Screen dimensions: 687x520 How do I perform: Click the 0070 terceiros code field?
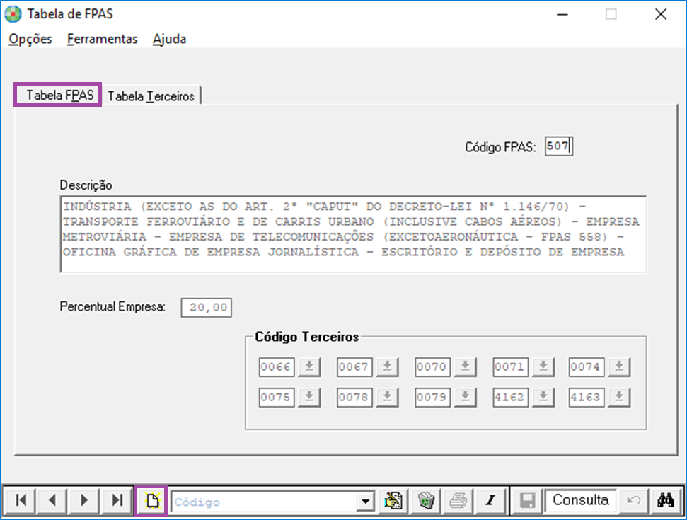432,366
